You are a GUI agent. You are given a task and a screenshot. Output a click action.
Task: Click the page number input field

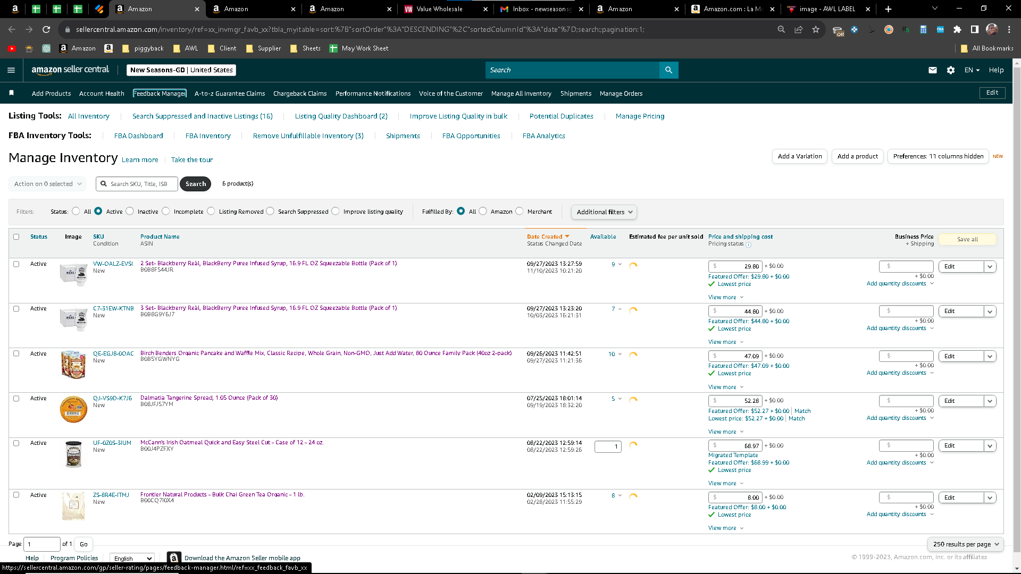(x=42, y=544)
